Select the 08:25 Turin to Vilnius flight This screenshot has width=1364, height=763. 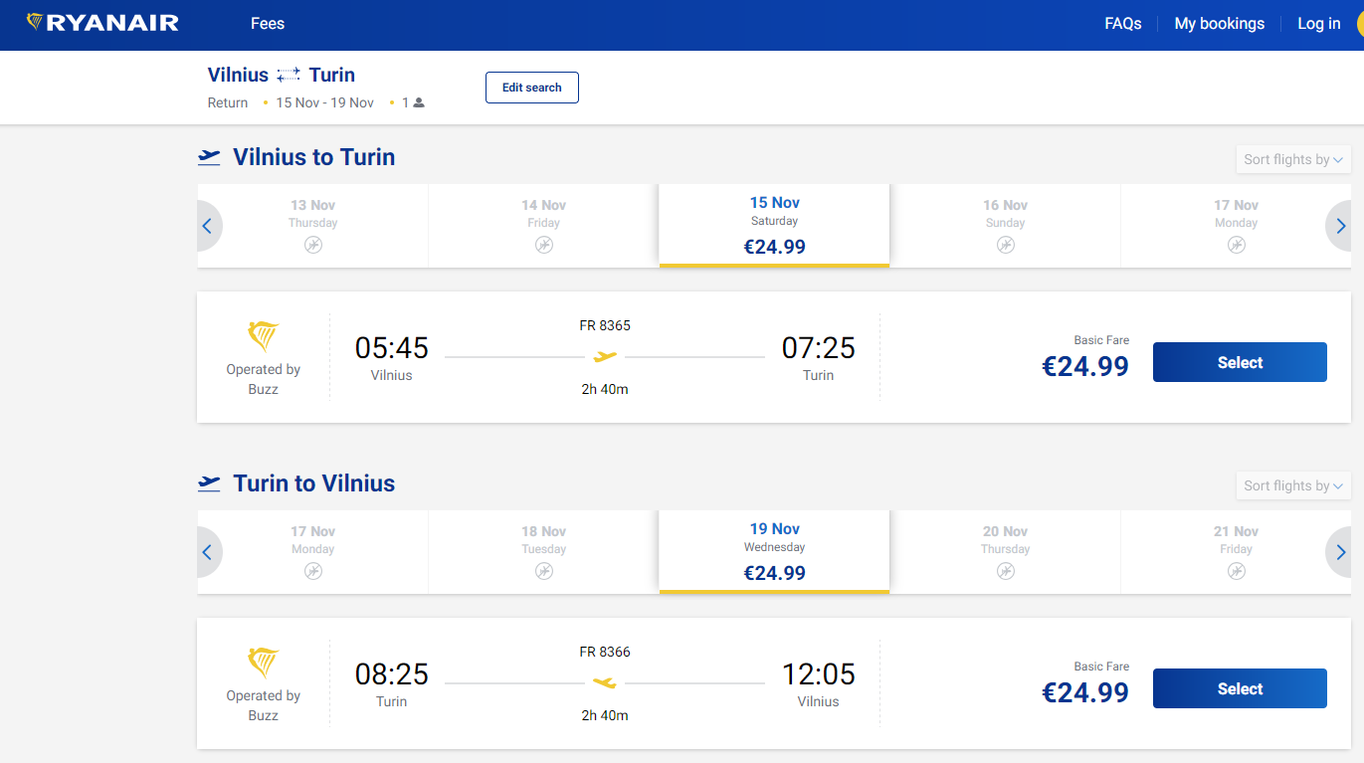(x=1240, y=688)
